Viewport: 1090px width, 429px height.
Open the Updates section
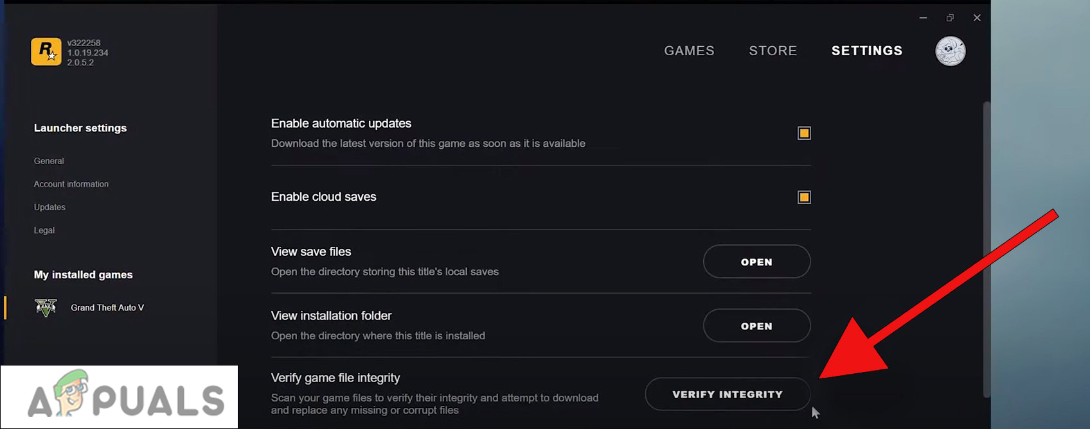pyautogui.click(x=49, y=206)
